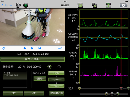Image resolution: width=130 pixels, height=97 pixels.
Task: Change the ×0.5 playback speed
Action: point(60,48)
